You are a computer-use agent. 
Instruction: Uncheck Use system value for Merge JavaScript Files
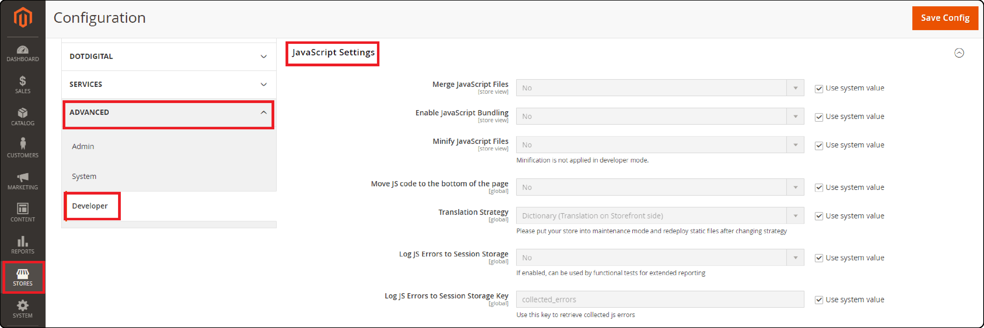[819, 89]
